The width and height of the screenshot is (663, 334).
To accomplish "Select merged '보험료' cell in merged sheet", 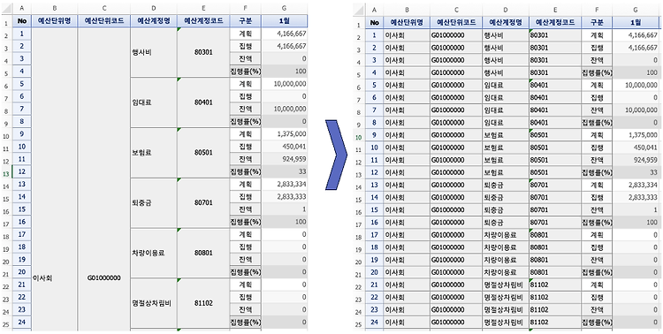I will pos(154,153).
